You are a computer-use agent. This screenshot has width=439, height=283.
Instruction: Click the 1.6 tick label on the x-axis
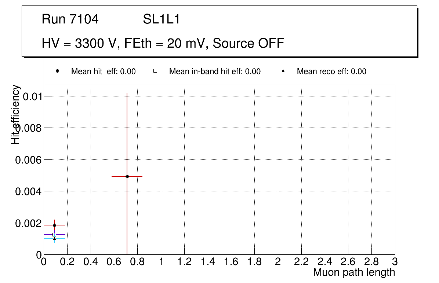pyautogui.click(x=231, y=262)
